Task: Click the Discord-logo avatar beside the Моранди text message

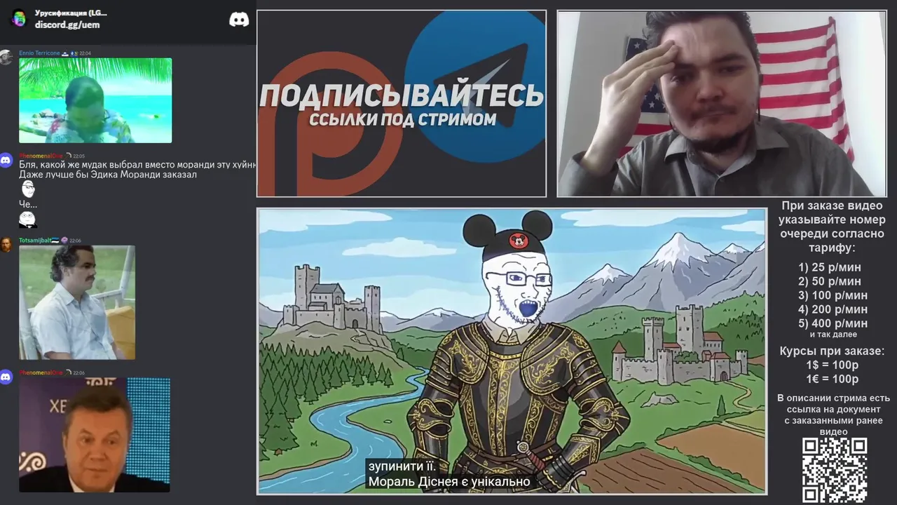Action: point(6,160)
